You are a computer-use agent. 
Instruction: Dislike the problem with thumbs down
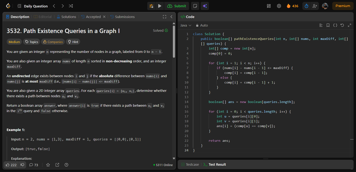click(22, 165)
